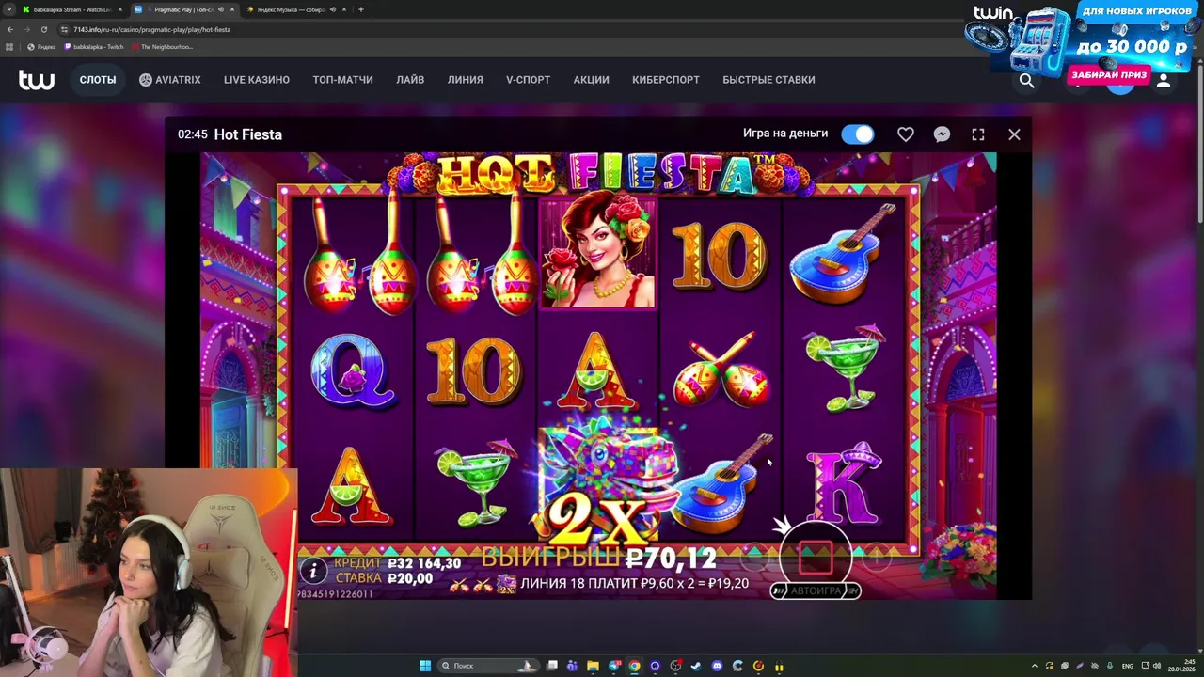This screenshot has width=1204, height=677.
Task: Go to Live Казино section
Action: [x=257, y=80]
